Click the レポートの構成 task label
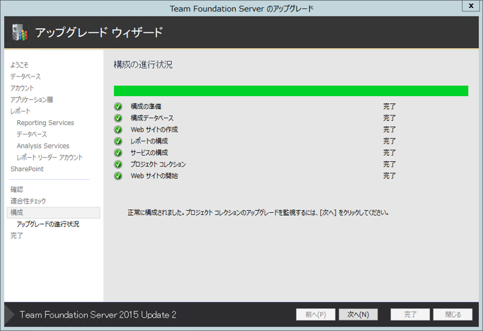Screen dimensions: 483x331 149,141
